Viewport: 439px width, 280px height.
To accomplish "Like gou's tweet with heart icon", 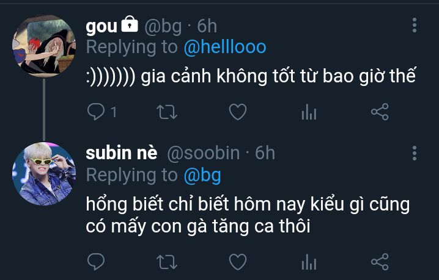I will [x=238, y=112].
